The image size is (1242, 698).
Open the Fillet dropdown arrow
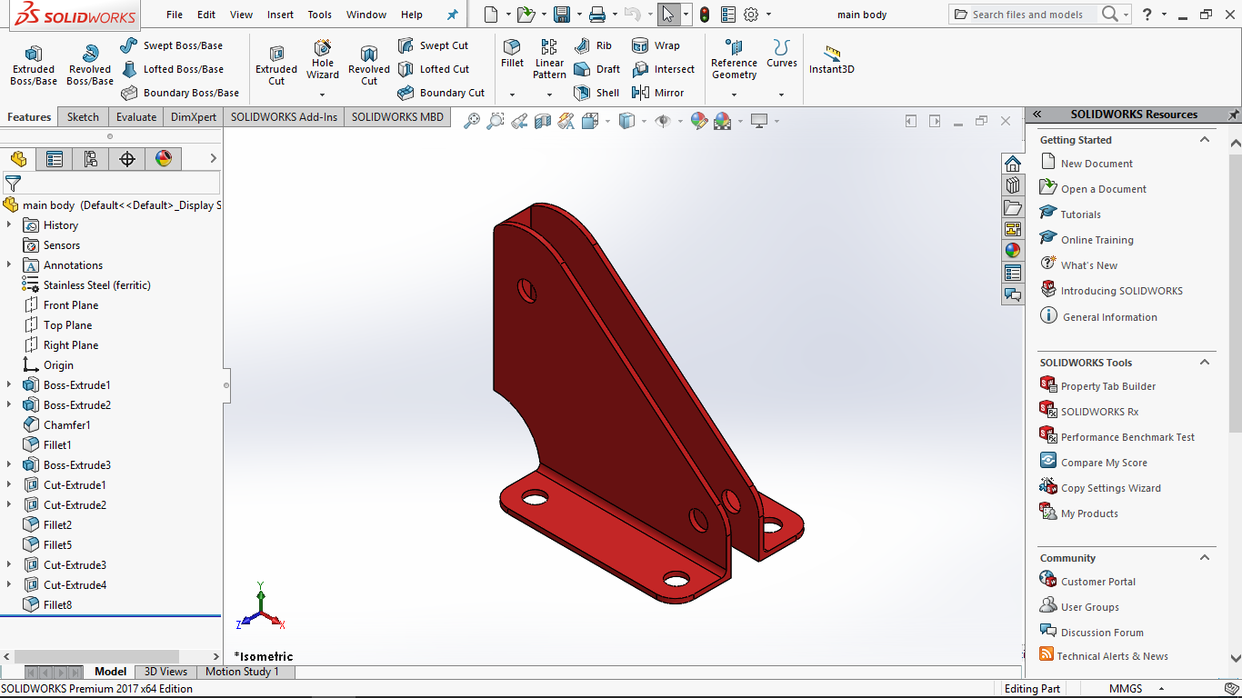click(512, 95)
